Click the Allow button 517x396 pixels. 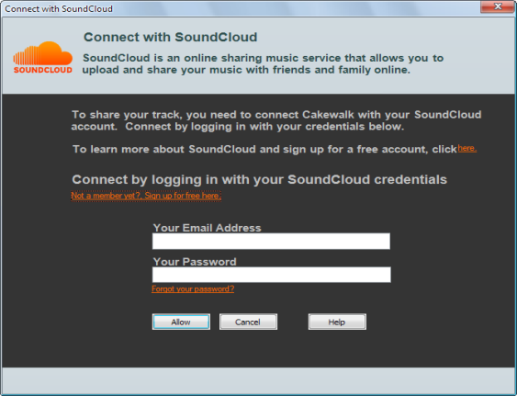(181, 322)
